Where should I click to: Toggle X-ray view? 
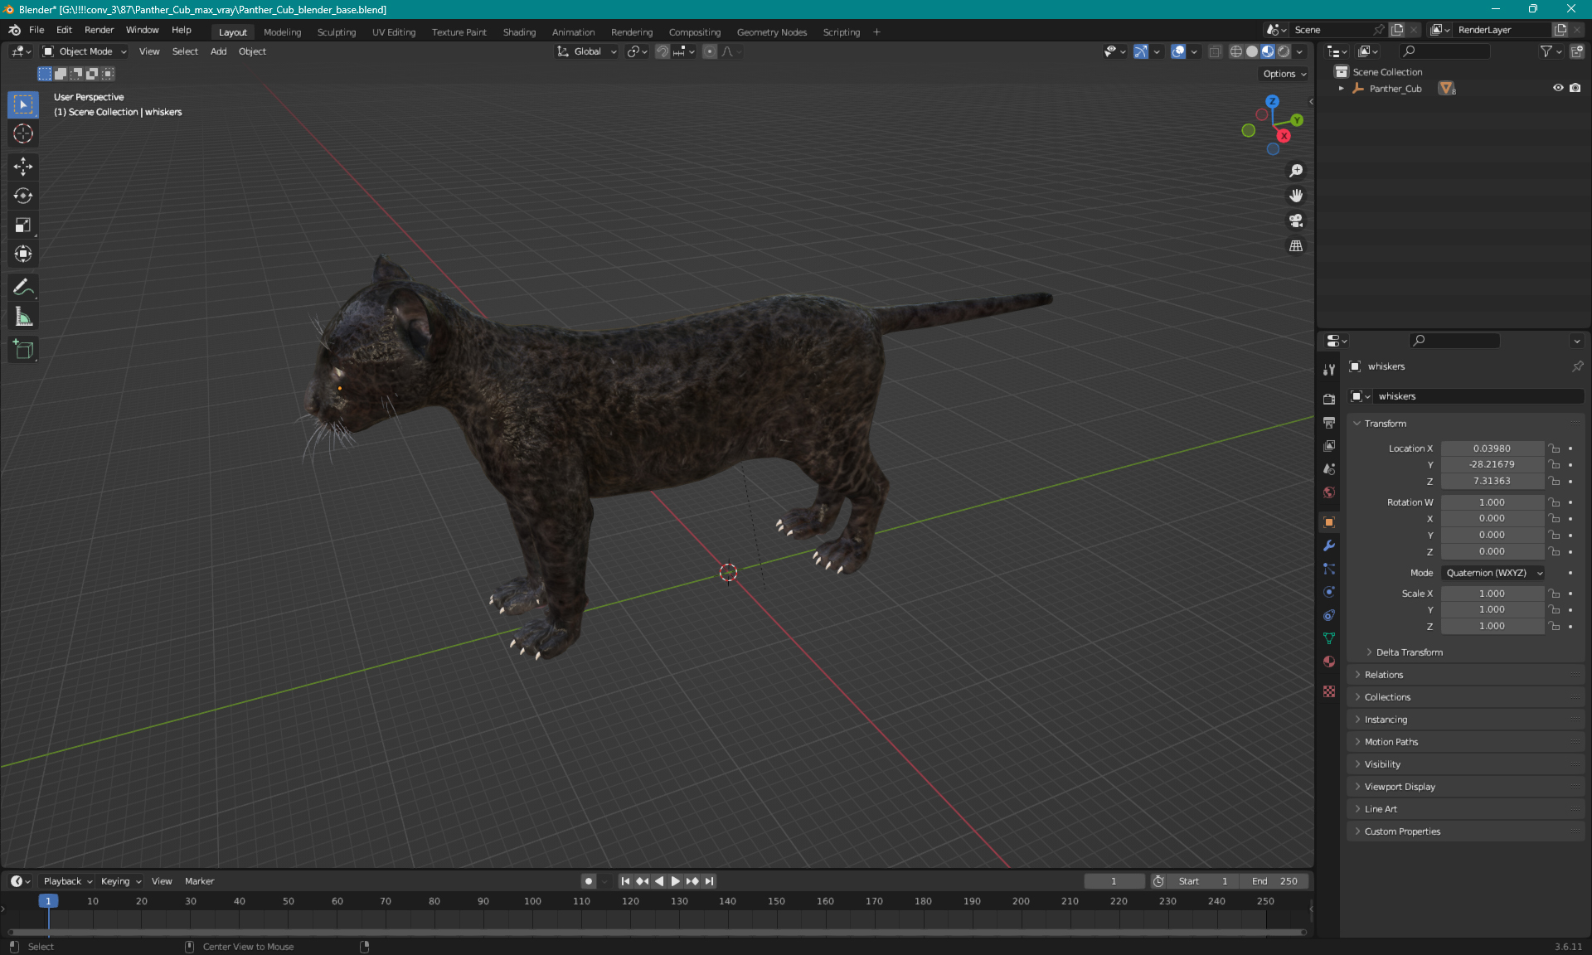point(1216,51)
